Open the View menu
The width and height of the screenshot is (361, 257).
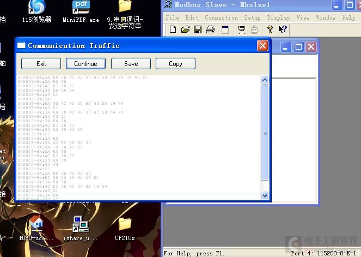(x=303, y=18)
